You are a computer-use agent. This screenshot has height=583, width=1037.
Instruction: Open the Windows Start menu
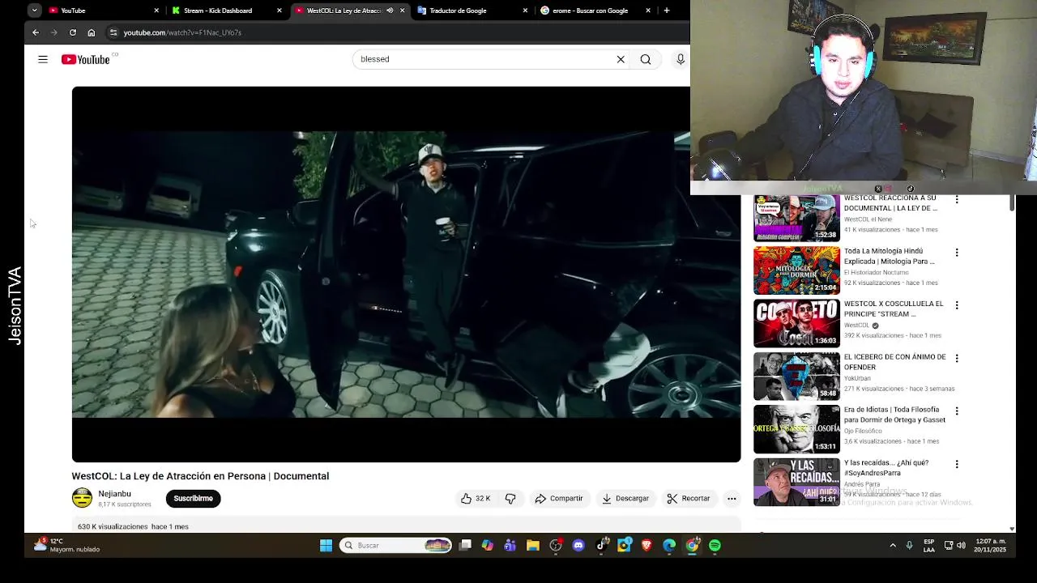326,546
